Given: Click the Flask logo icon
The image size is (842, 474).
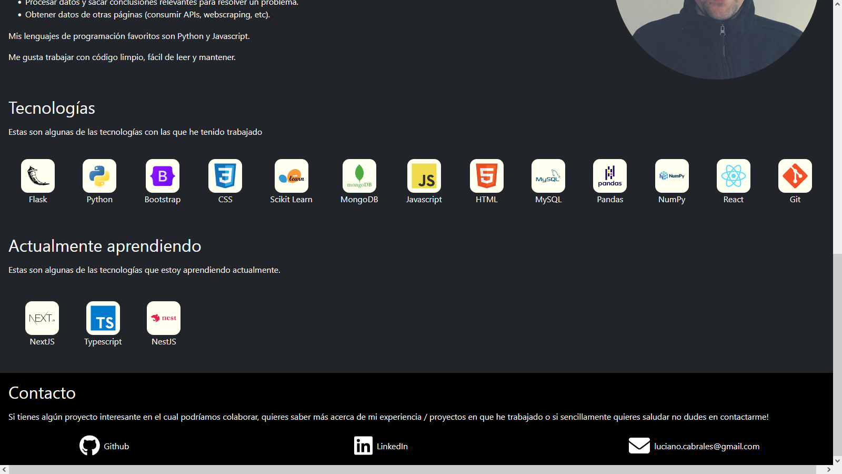Looking at the screenshot, I should pyautogui.click(x=38, y=176).
